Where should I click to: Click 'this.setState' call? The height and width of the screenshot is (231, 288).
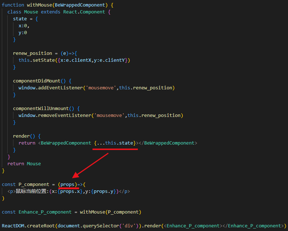(37, 60)
